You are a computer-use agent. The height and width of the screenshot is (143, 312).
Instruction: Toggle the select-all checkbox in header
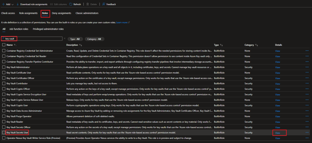[4, 45]
